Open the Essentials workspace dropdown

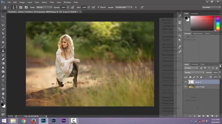pyautogui.click(x=211, y=7)
